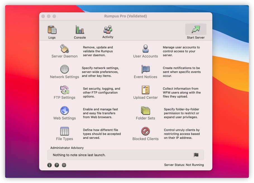Screen dimensions: 254x183
Task: Open Event Notices flag icon
Action: click(146, 69)
